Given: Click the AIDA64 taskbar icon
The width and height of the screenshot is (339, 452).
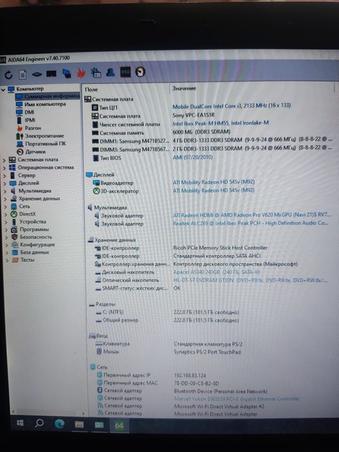Looking at the screenshot, I should pos(119,425).
